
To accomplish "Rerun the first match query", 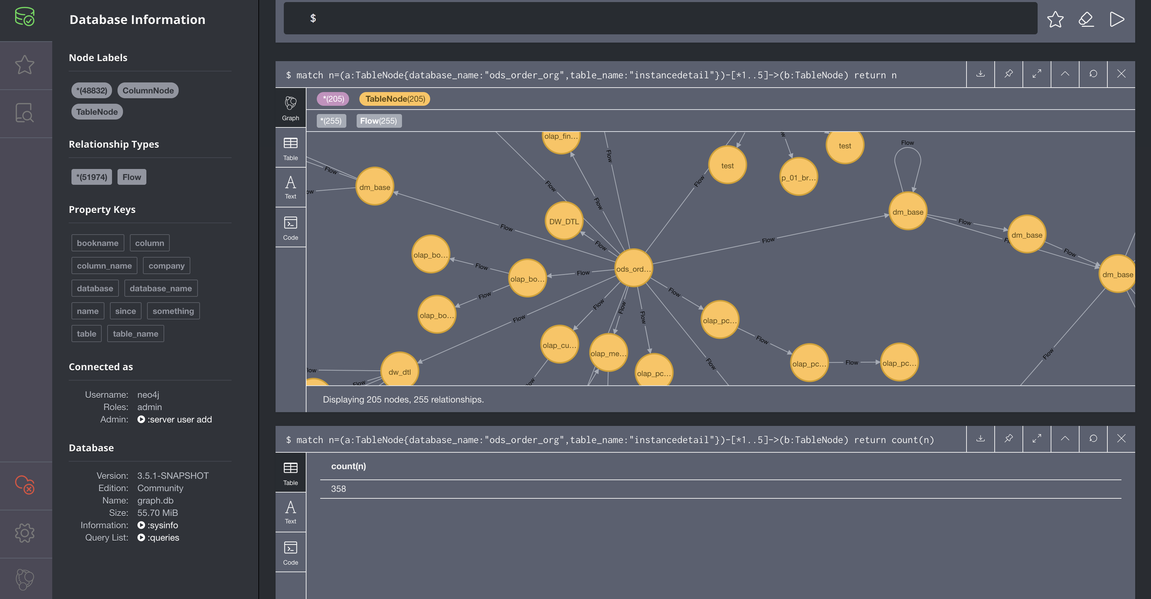I will coord(1093,74).
